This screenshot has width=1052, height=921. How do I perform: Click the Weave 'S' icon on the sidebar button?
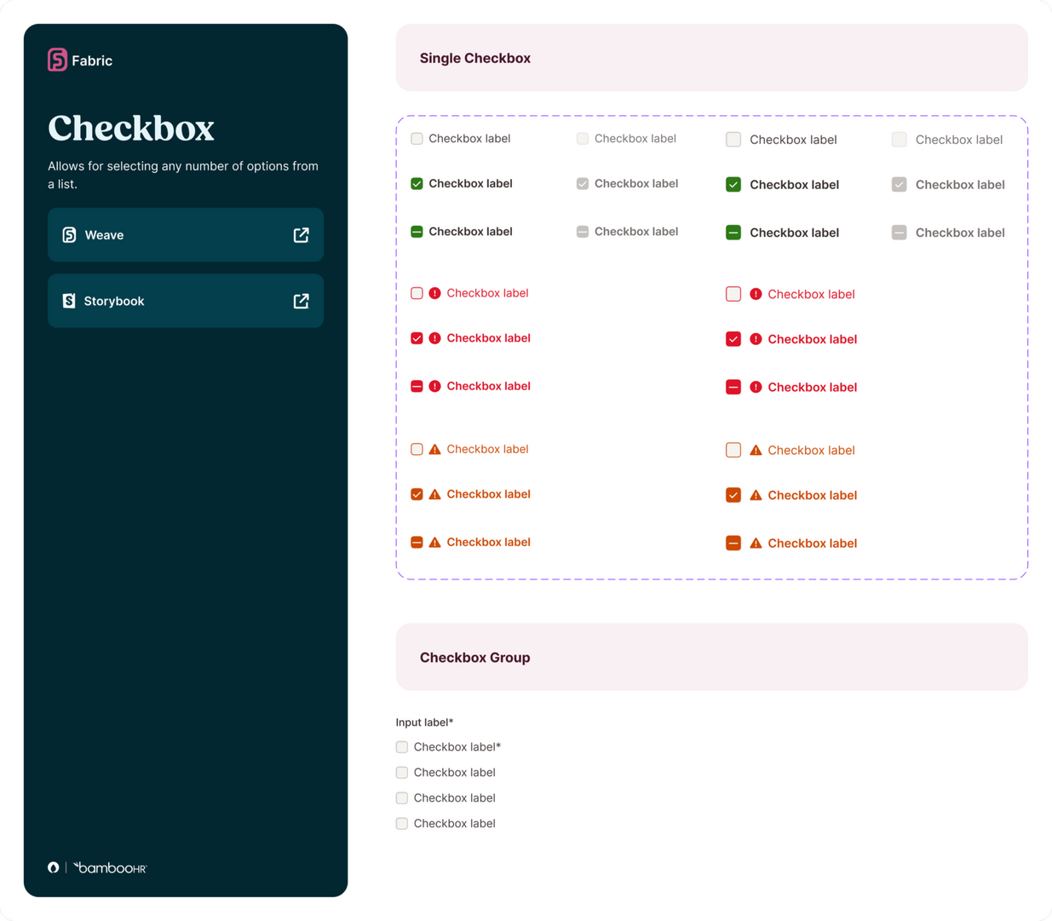coord(68,234)
